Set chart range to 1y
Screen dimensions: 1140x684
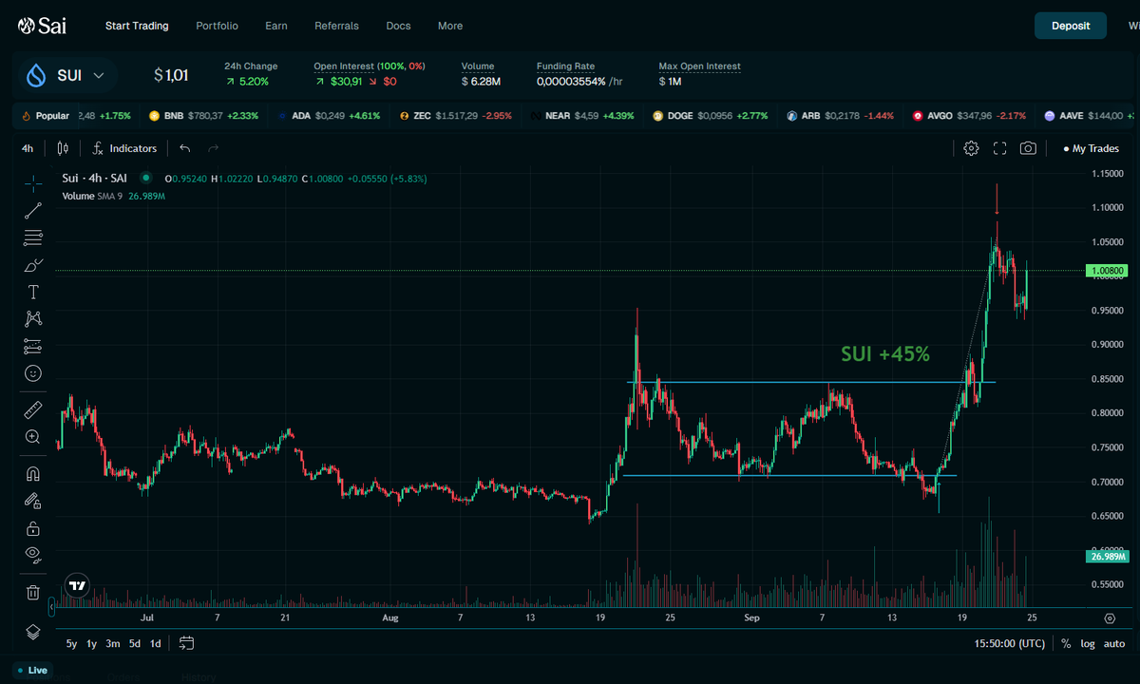92,643
